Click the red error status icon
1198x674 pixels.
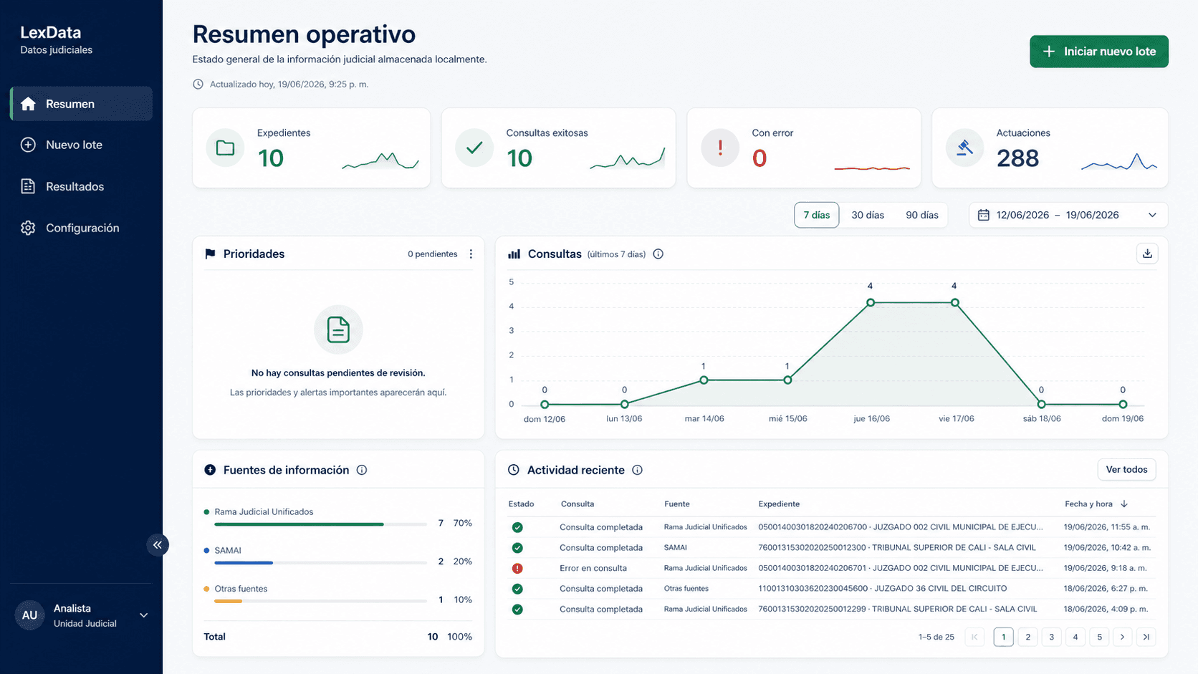(x=517, y=569)
